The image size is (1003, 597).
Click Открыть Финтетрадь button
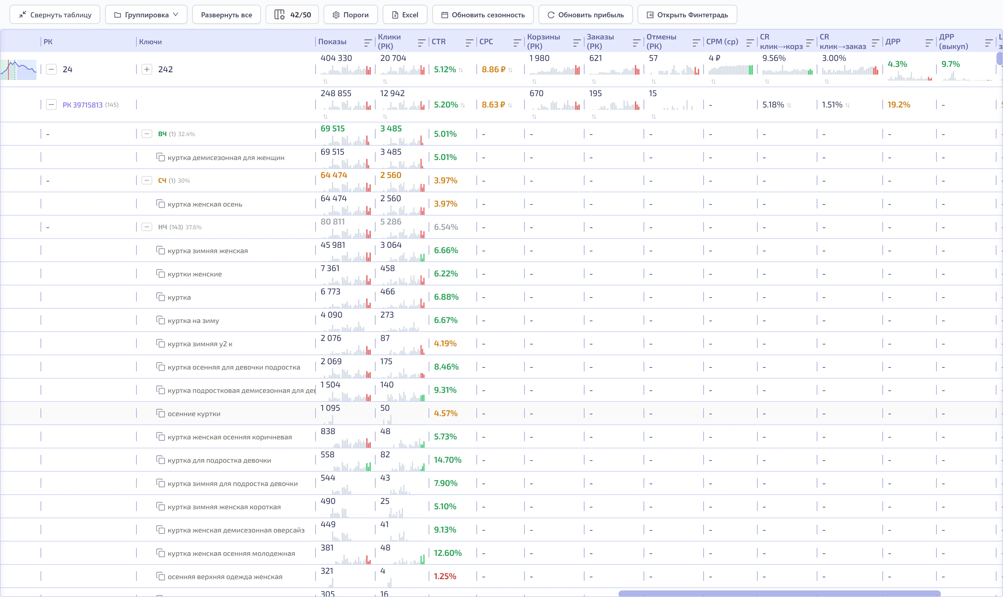coord(687,15)
